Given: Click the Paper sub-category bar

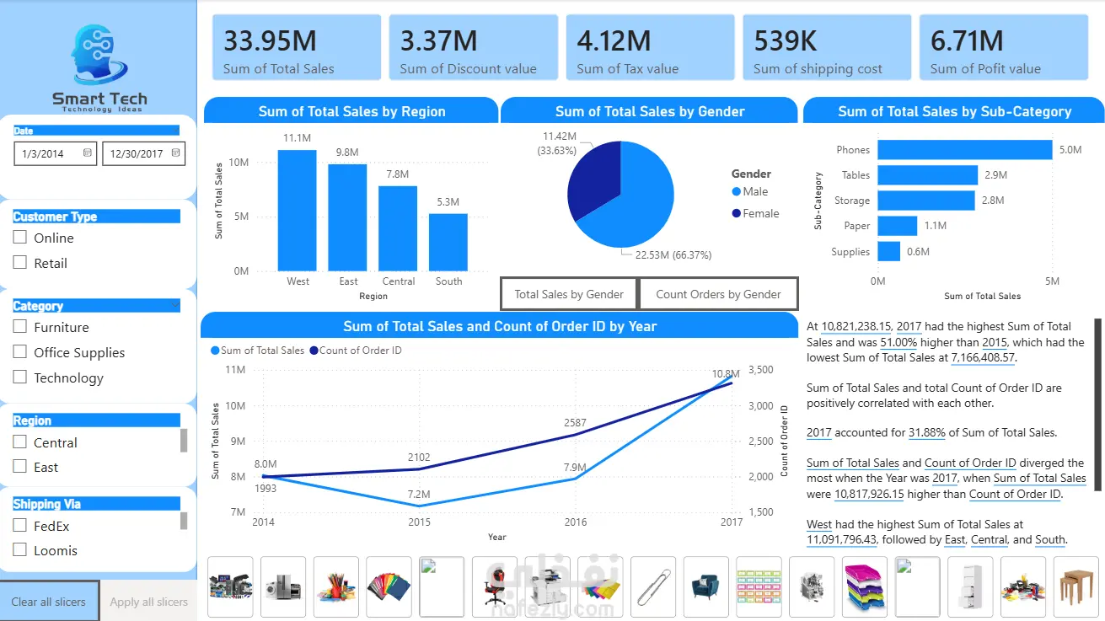Looking at the screenshot, I should (897, 226).
